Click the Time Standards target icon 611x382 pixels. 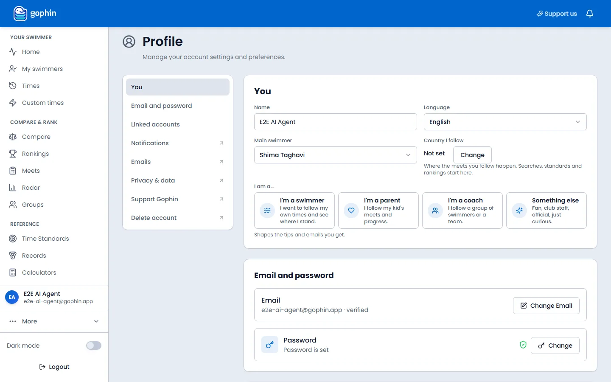[13, 239]
